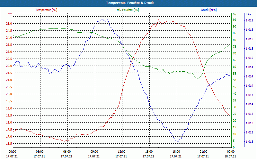Click the 55 humidity axis value
The image size is (257, 160).
click(235, 74)
